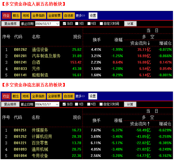Click -43.05亿 fund flow value
Viewport: 174px width, 161px height.
pyautogui.click(x=143, y=136)
